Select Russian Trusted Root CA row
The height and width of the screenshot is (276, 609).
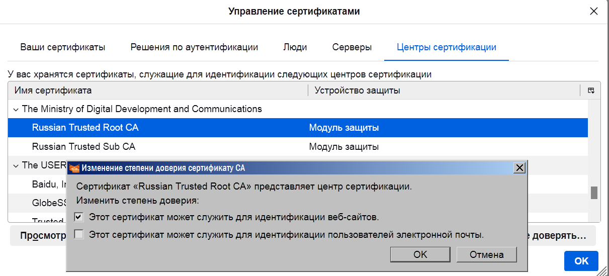pyautogui.click(x=298, y=128)
